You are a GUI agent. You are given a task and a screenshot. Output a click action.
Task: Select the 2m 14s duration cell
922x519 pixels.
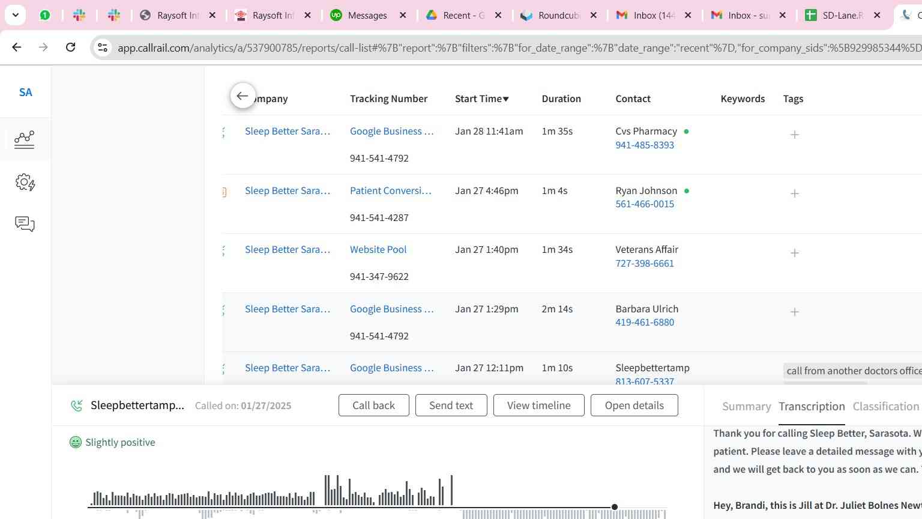pos(557,309)
